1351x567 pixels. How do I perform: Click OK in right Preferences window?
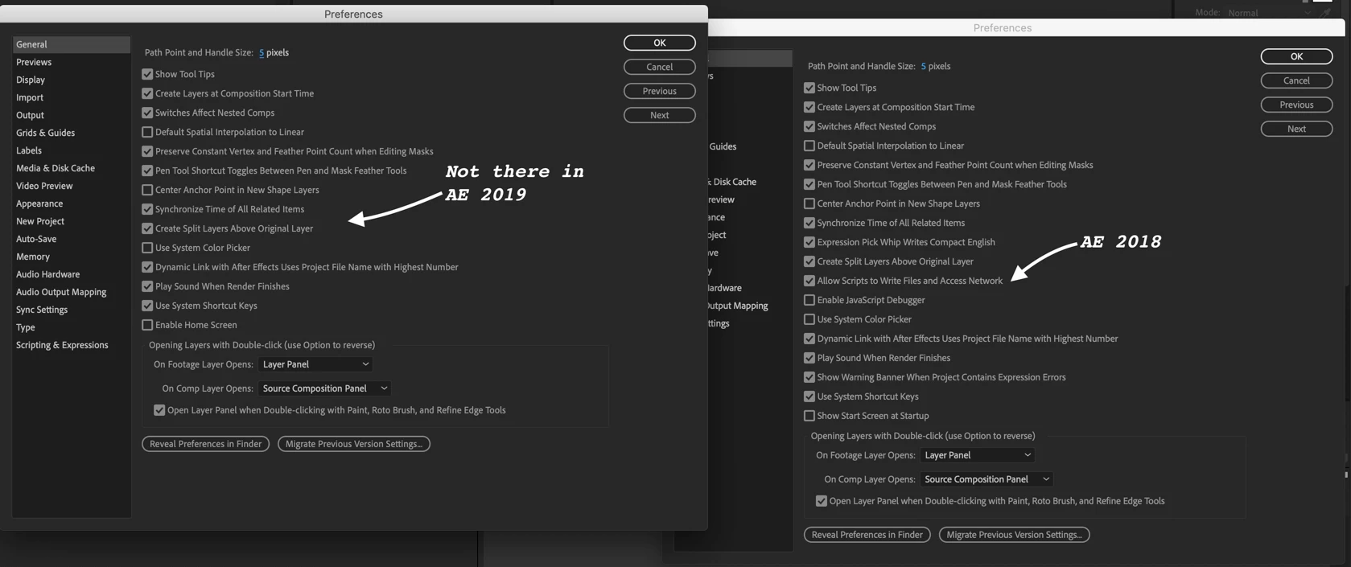(x=1297, y=56)
